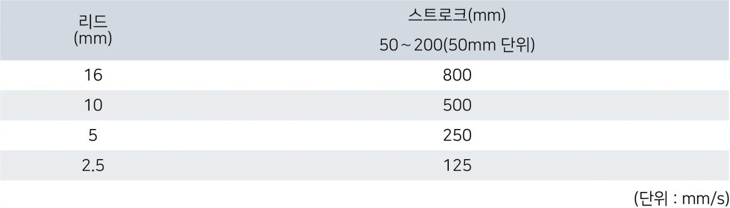730x208 pixels.
Task: Click the shaded row with 2.5 and 125
Action: (365, 165)
